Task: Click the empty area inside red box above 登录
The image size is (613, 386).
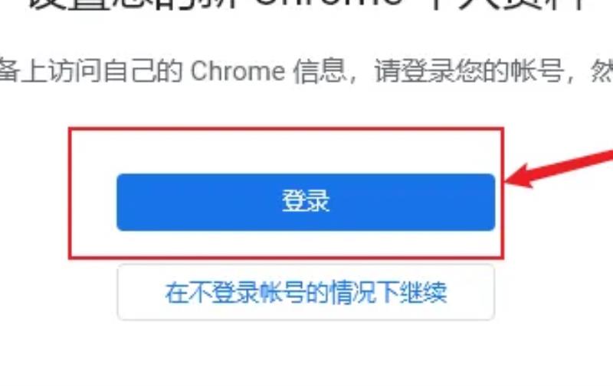Action: 286,151
